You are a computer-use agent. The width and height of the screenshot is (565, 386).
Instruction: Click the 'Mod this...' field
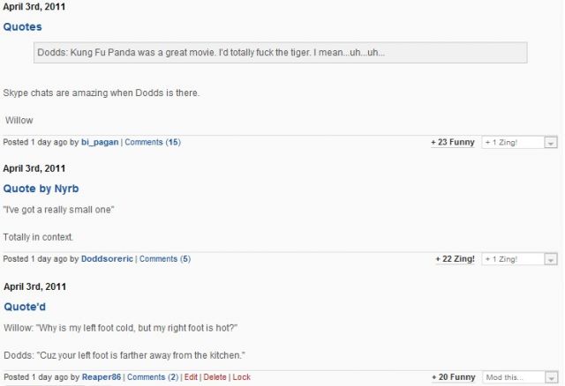(512, 378)
